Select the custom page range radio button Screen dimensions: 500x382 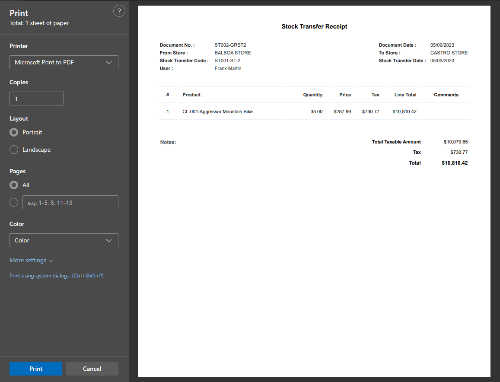[14, 202]
